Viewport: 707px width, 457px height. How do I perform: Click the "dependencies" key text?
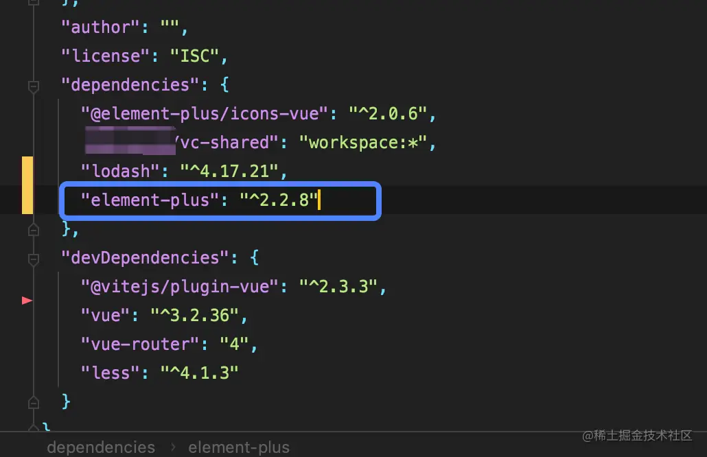(x=130, y=85)
